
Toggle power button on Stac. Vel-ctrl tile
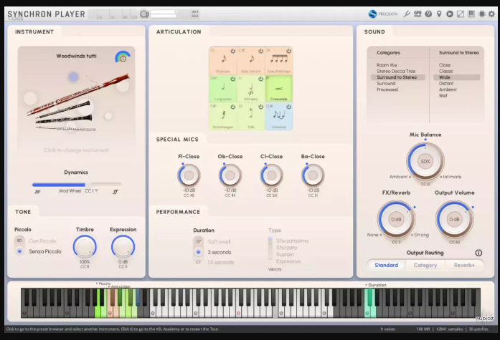[x=260, y=51]
